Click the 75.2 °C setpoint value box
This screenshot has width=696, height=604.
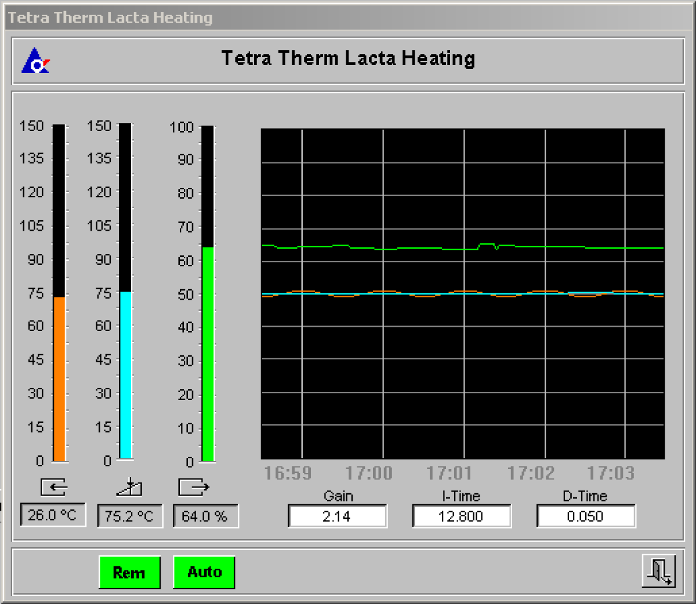coord(129,516)
